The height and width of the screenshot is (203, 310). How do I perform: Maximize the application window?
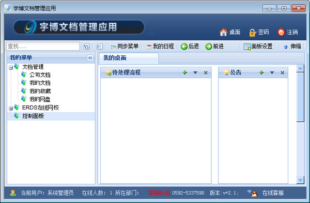(x=284, y=8)
